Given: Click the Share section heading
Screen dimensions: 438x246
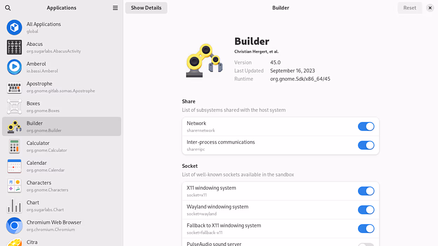Looking at the screenshot, I should [x=188, y=101].
